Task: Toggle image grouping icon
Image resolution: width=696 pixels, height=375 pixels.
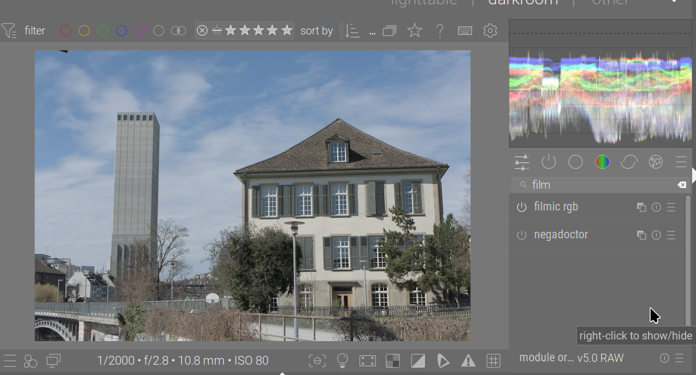Action: coord(390,31)
